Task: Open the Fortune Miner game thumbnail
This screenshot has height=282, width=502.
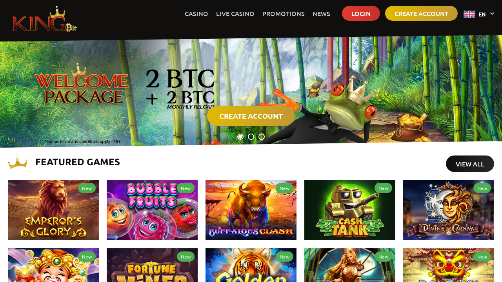Action: [152, 265]
